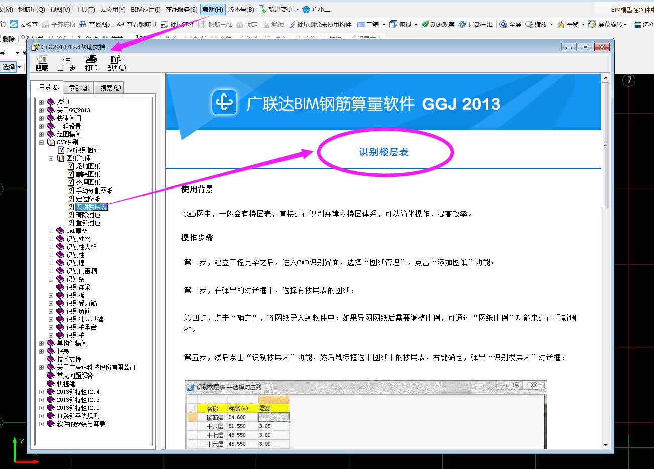The width and height of the screenshot is (654, 469).
Task: Open the 整理图纸 help topic
Action: pos(88,182)
